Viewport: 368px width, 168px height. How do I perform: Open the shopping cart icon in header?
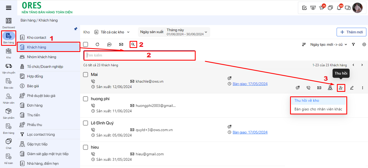tap(321, 8)
